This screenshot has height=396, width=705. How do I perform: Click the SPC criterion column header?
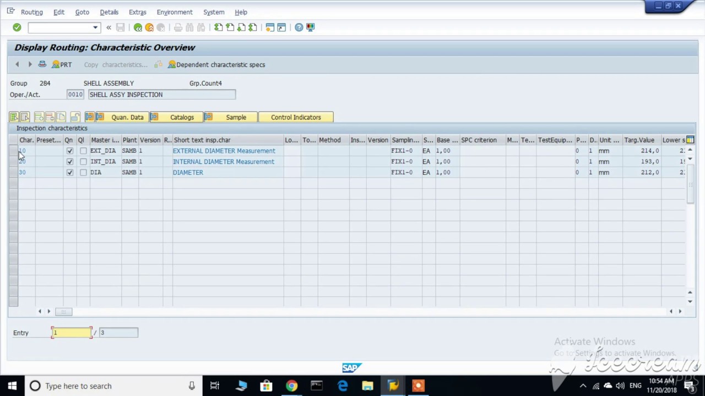482,140
